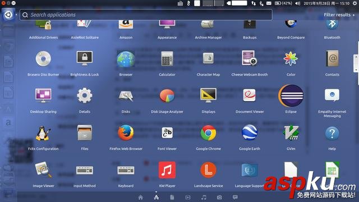
Task: Launch KW Player music app
Action: click(167, 170)
